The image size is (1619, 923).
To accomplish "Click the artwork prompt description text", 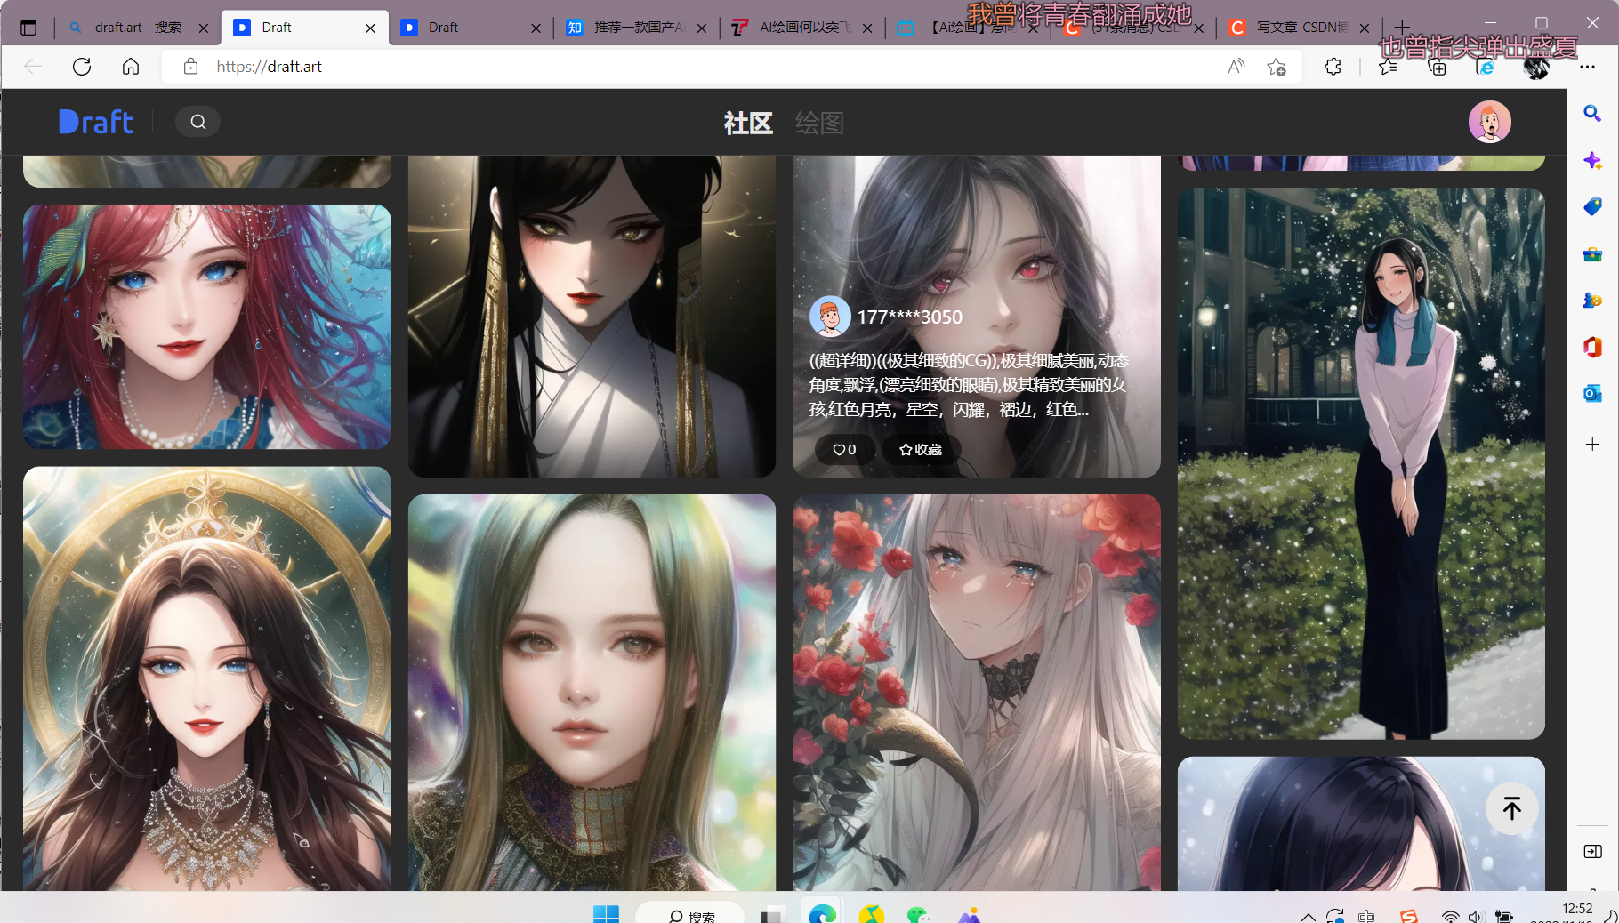I will [969, 385].
